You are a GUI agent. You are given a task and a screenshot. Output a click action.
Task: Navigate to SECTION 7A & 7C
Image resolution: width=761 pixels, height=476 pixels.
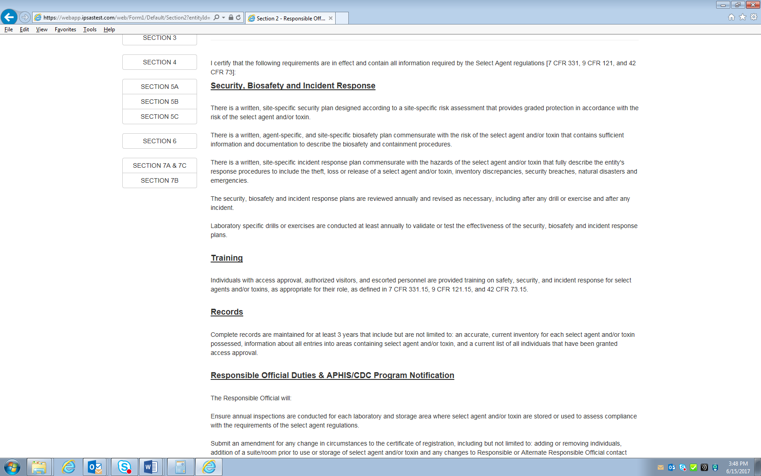pyautogui.click(x=159, y=165)
